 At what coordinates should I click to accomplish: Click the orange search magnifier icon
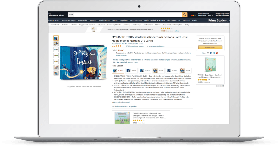[x=185, y=15]
